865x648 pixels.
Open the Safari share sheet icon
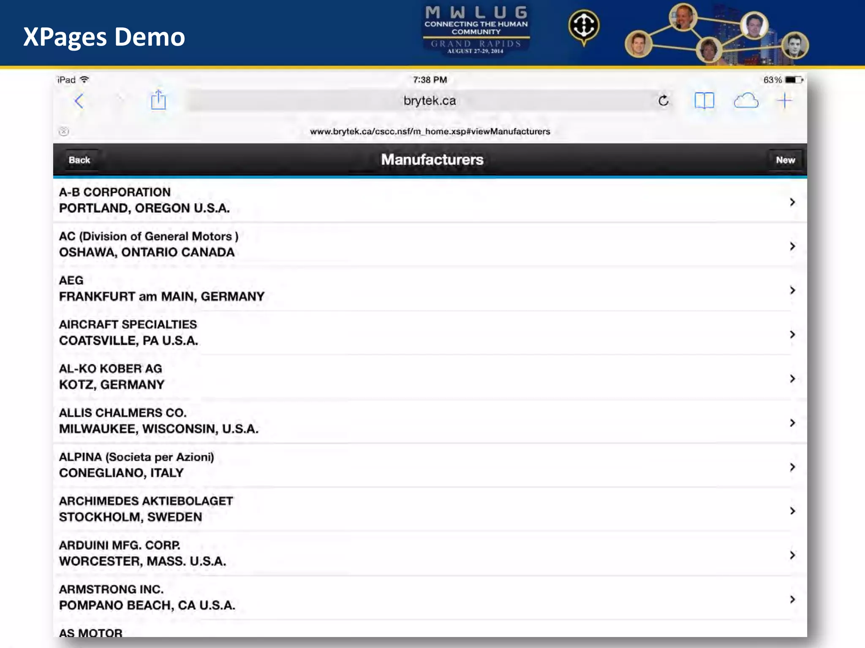tap(158, 100)
